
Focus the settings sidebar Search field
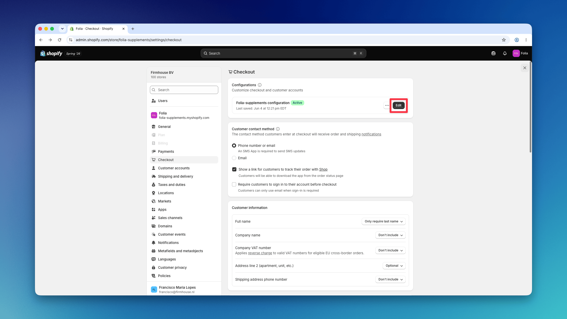[x=184, y=90]
